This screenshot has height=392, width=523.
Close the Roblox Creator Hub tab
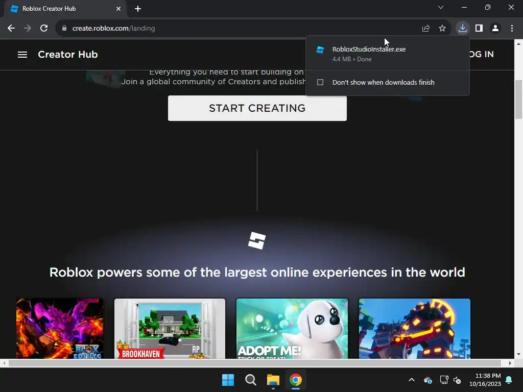pos(118,9)
